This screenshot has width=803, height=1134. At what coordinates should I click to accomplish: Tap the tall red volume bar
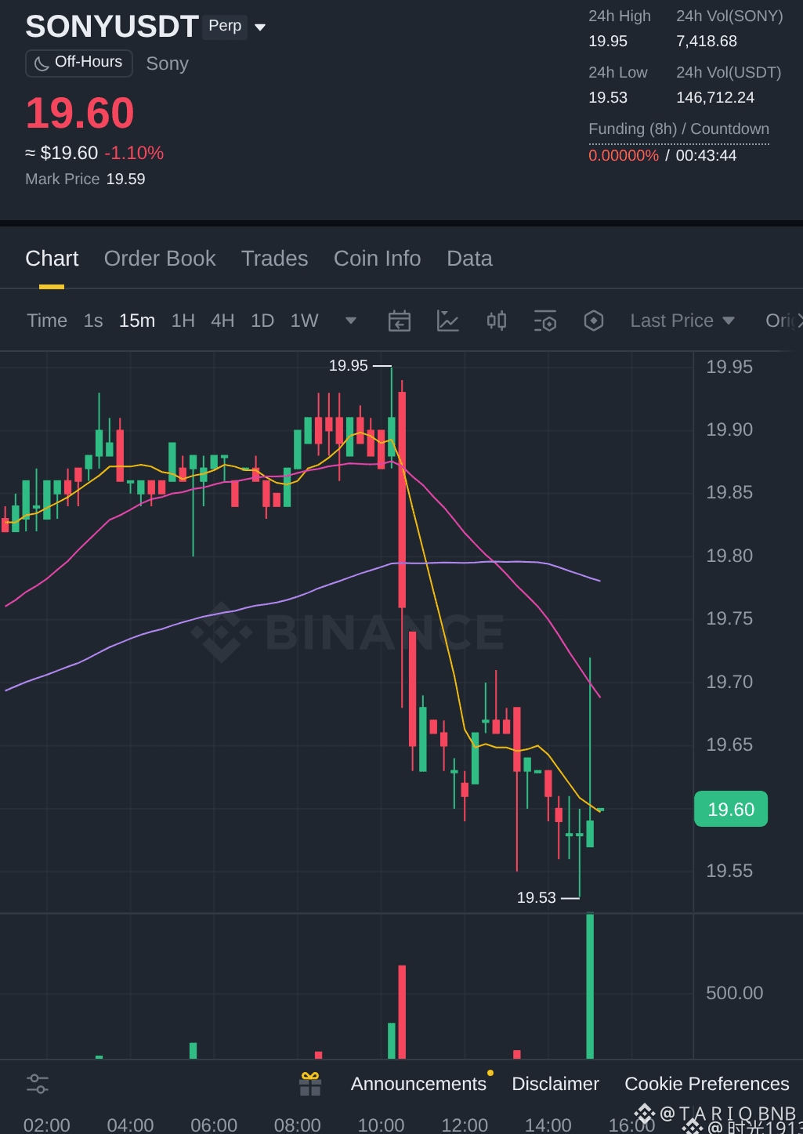(x=402, y=1012)
